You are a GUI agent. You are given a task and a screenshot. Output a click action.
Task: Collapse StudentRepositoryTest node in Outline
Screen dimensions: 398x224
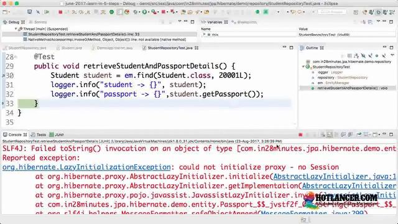[x=303, y=67]
